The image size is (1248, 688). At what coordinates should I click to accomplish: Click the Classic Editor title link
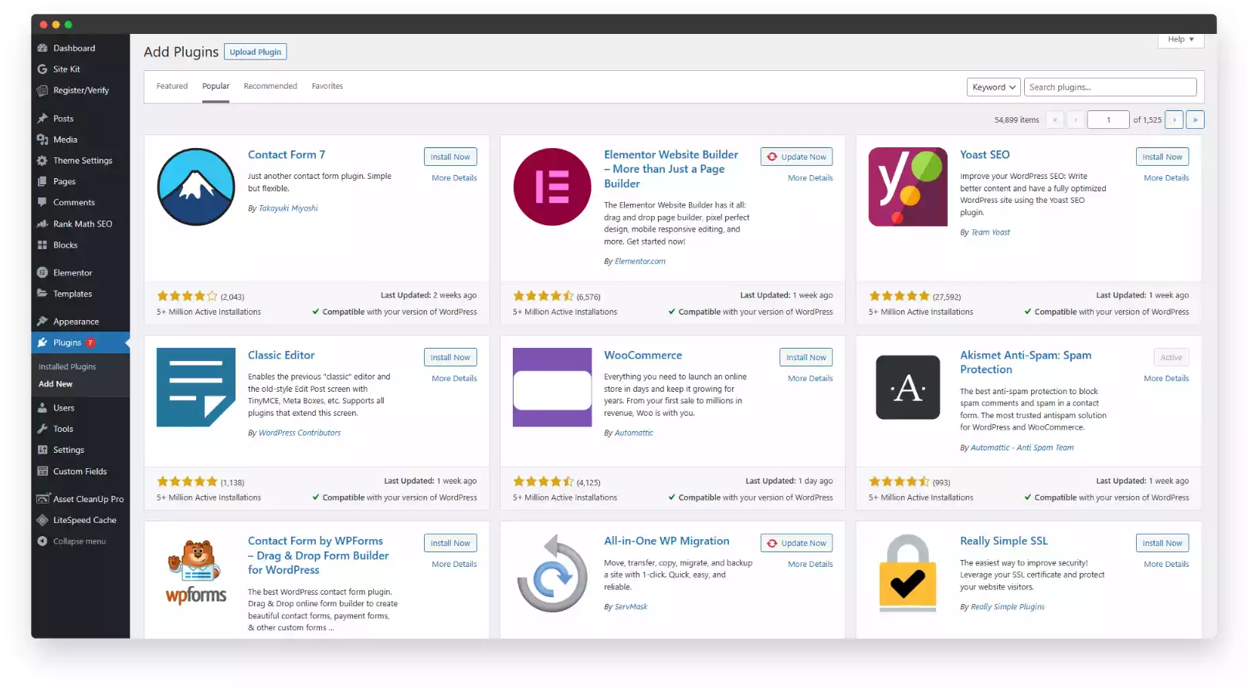coord(281,356)
